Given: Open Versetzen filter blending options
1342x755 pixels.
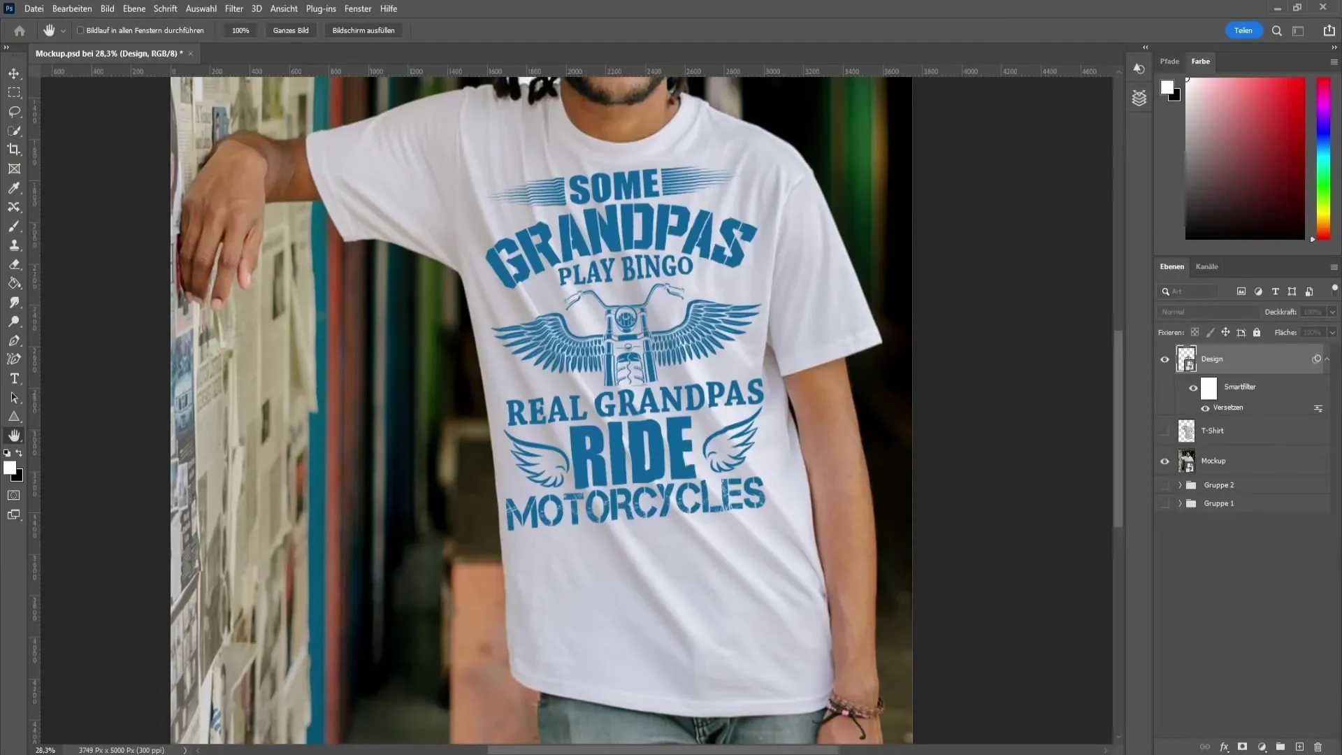Looking at the screenshot, I should click(x=1318, y=408).
